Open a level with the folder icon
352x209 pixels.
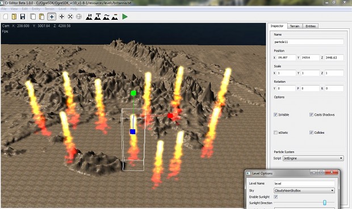coord(14,16)
